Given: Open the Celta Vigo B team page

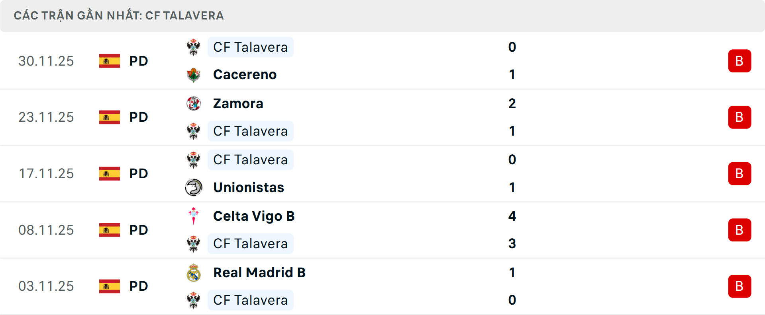Looking at the screenshot, I should [x=254, y=216].
